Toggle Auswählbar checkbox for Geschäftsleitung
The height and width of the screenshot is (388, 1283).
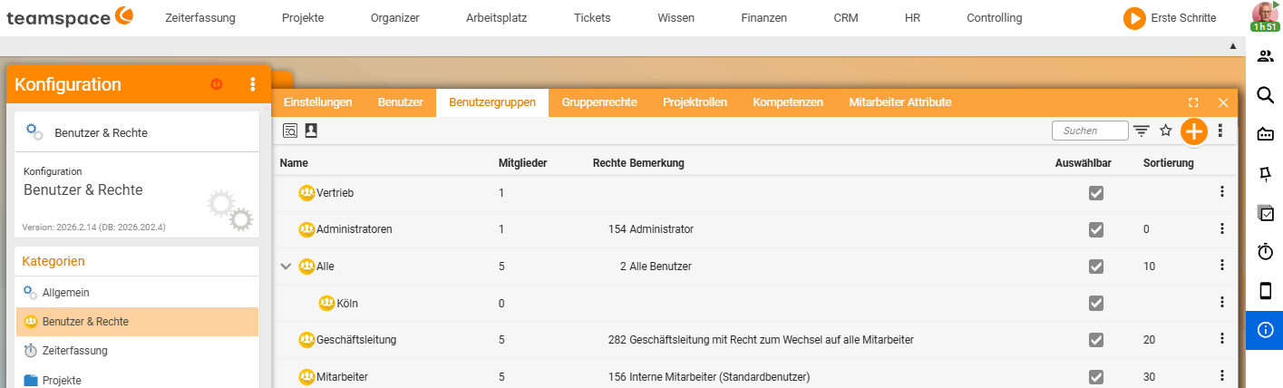pos(1096,340)
